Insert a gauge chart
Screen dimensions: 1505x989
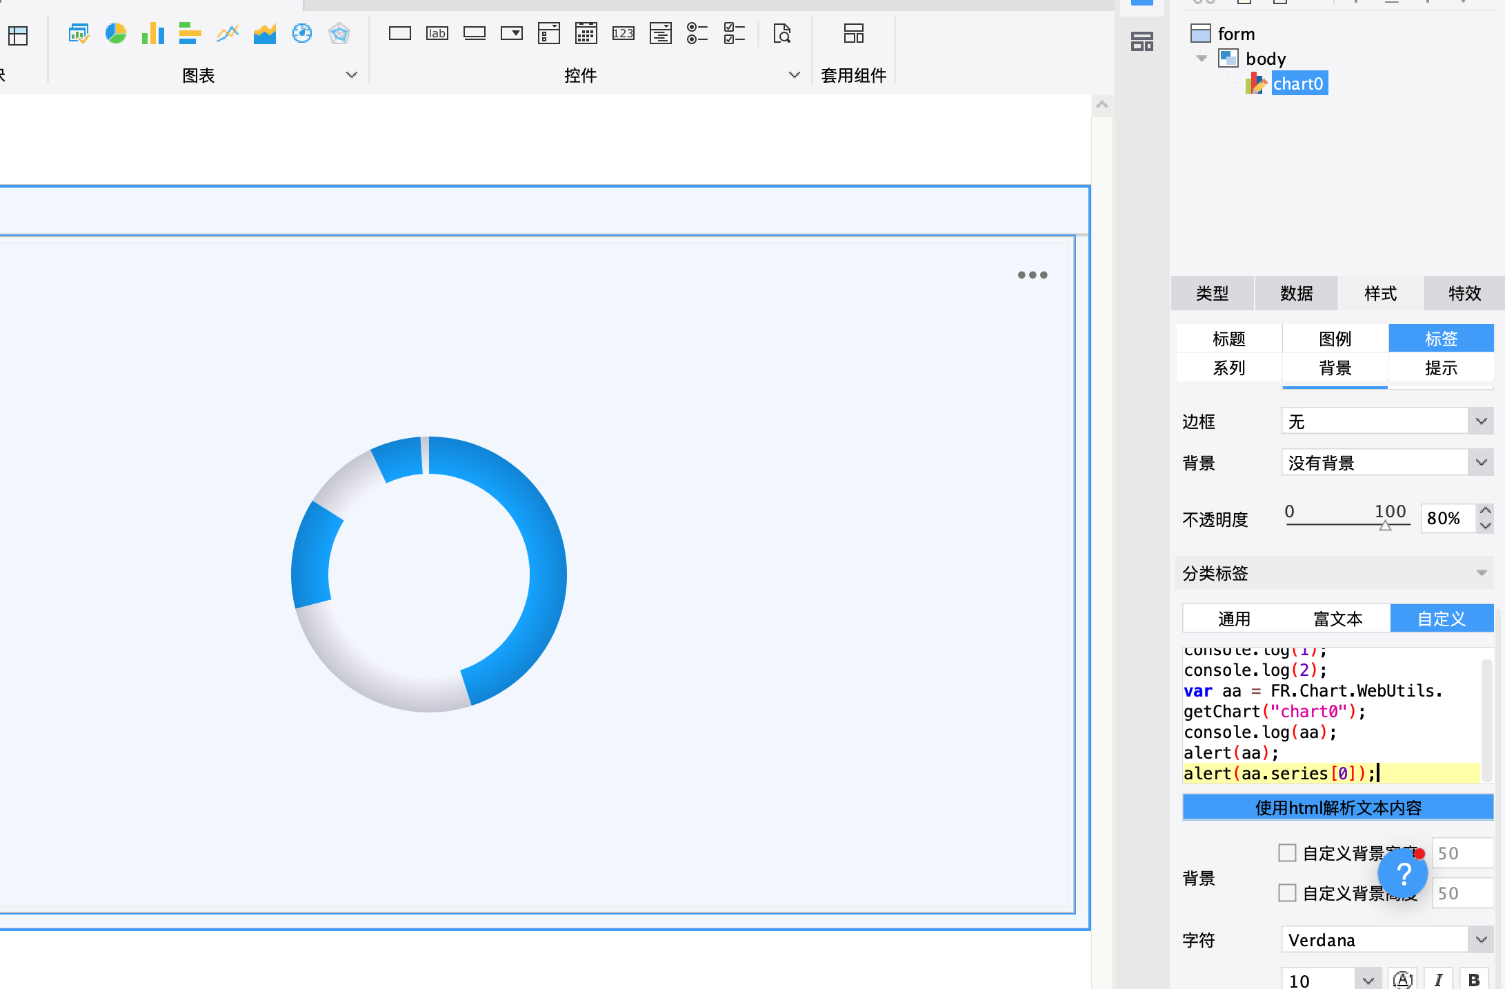pos(302,33)
